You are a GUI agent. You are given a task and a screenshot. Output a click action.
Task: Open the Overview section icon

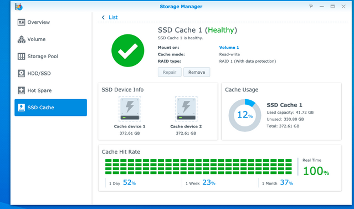[21, 22]
